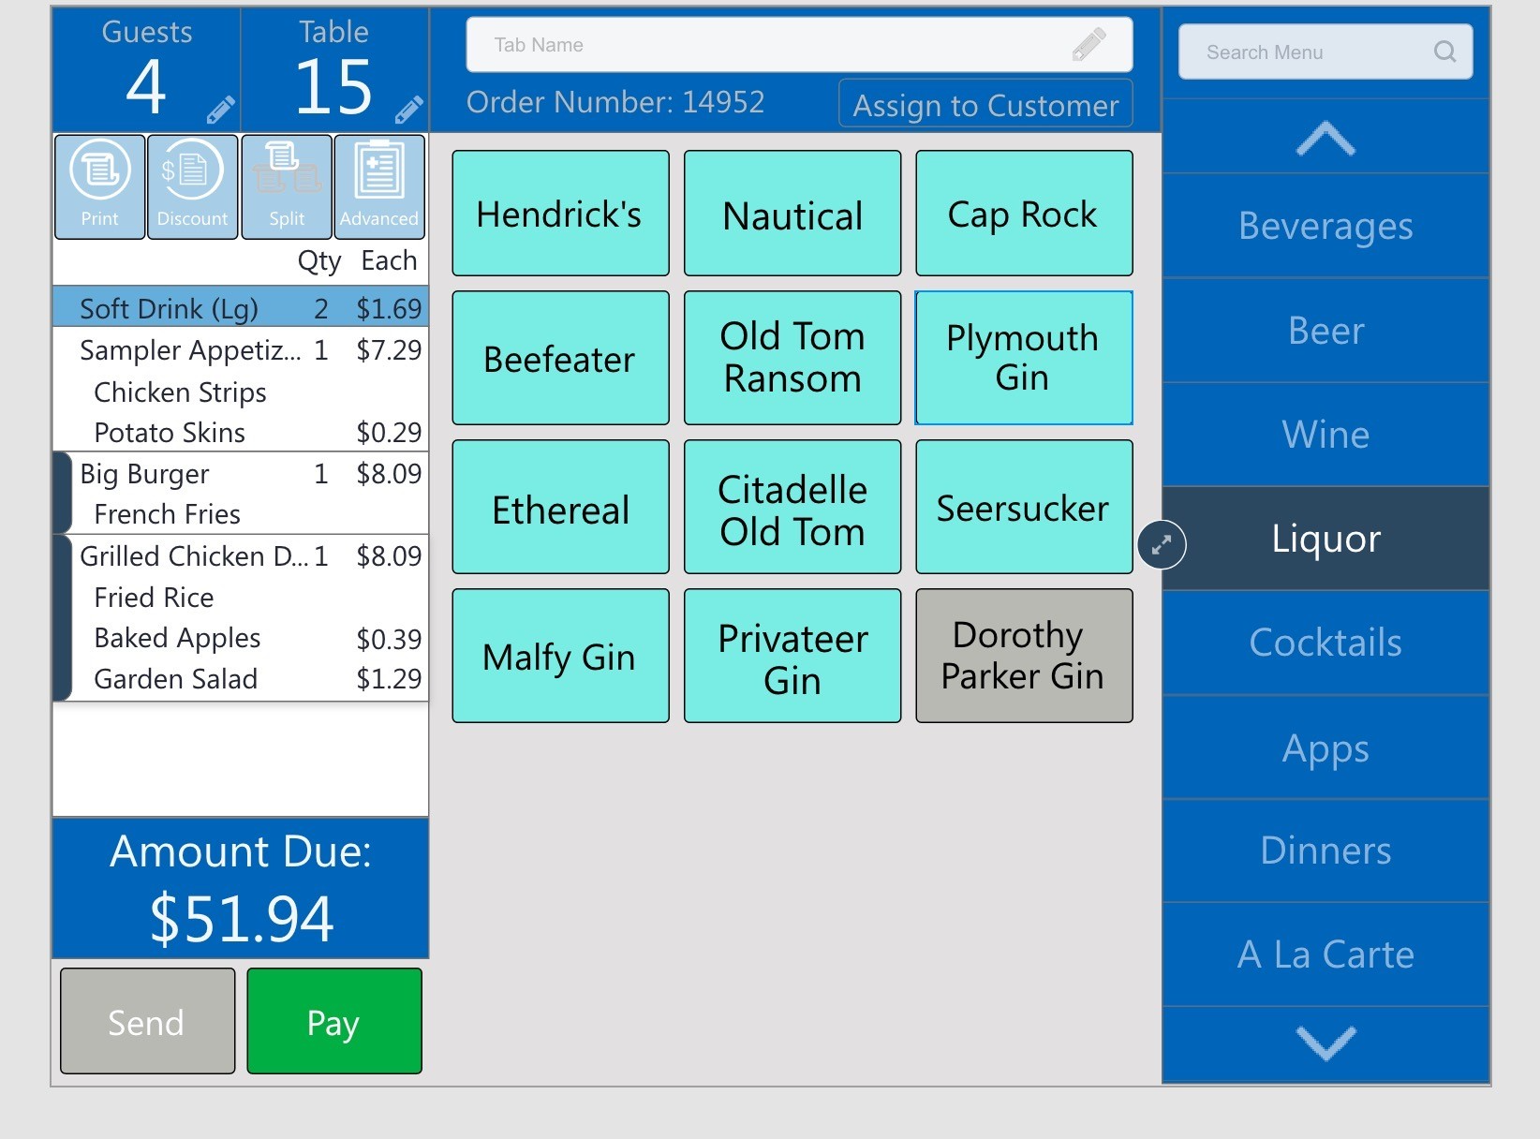The image size is (1540, 1139).
Task: Click the grey Dorothy Parker Gin button
Action: click(1024, 656)
